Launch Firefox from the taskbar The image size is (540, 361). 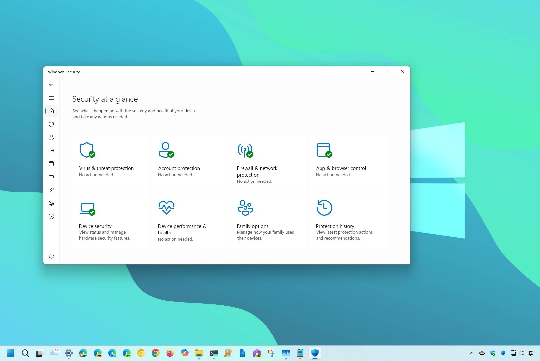(170, 353)
